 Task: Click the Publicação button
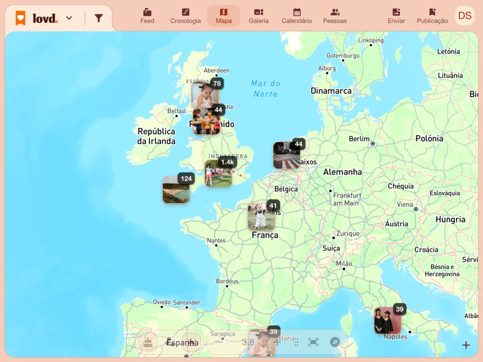point(432,16)
